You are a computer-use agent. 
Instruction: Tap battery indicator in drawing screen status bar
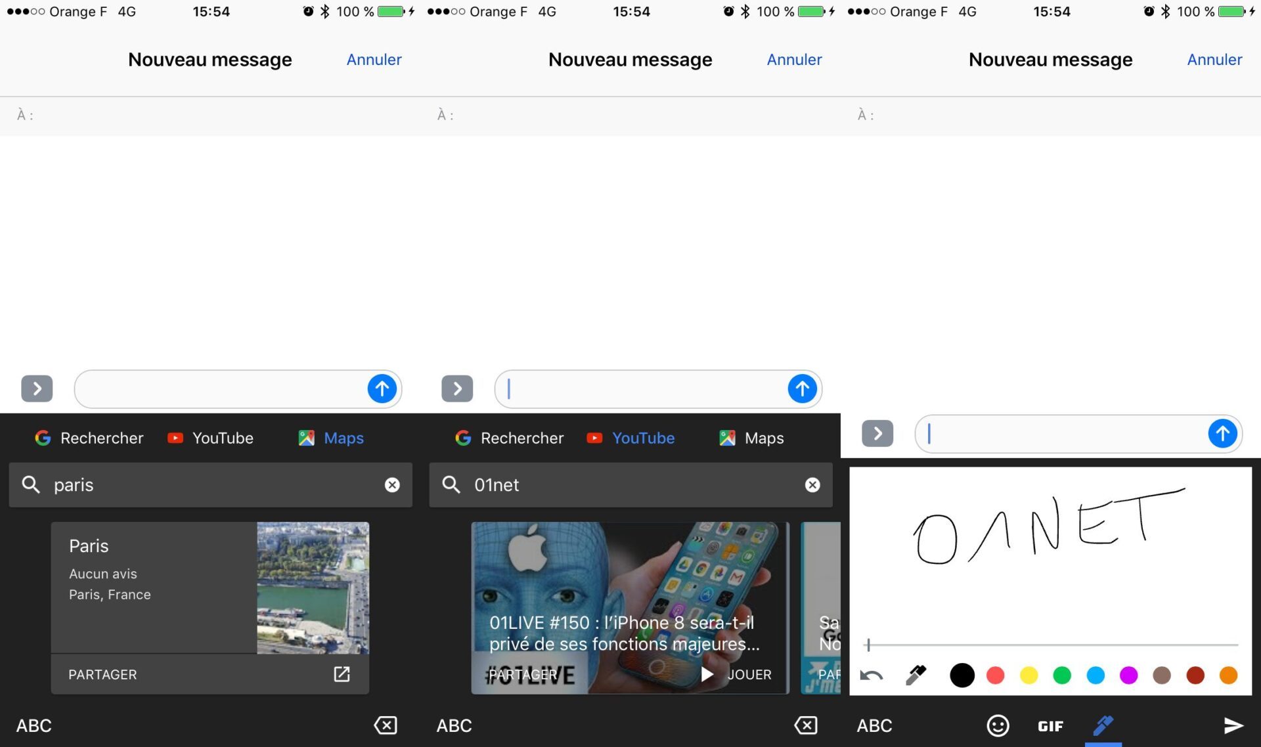pyautogui.click(x=1231, y=11)
